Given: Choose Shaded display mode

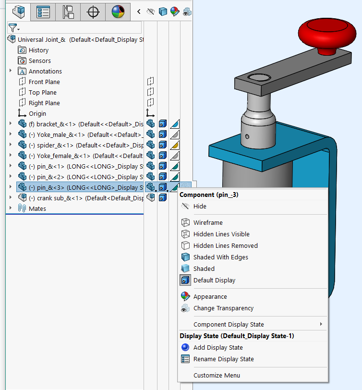Looking at the screenshot, I should point(253,268).
